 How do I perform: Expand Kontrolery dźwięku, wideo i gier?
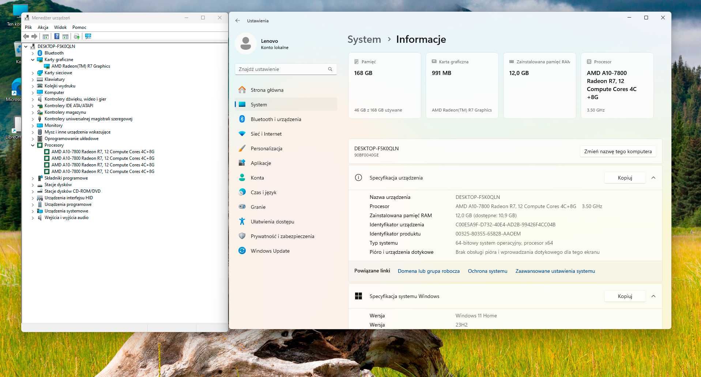33,99
